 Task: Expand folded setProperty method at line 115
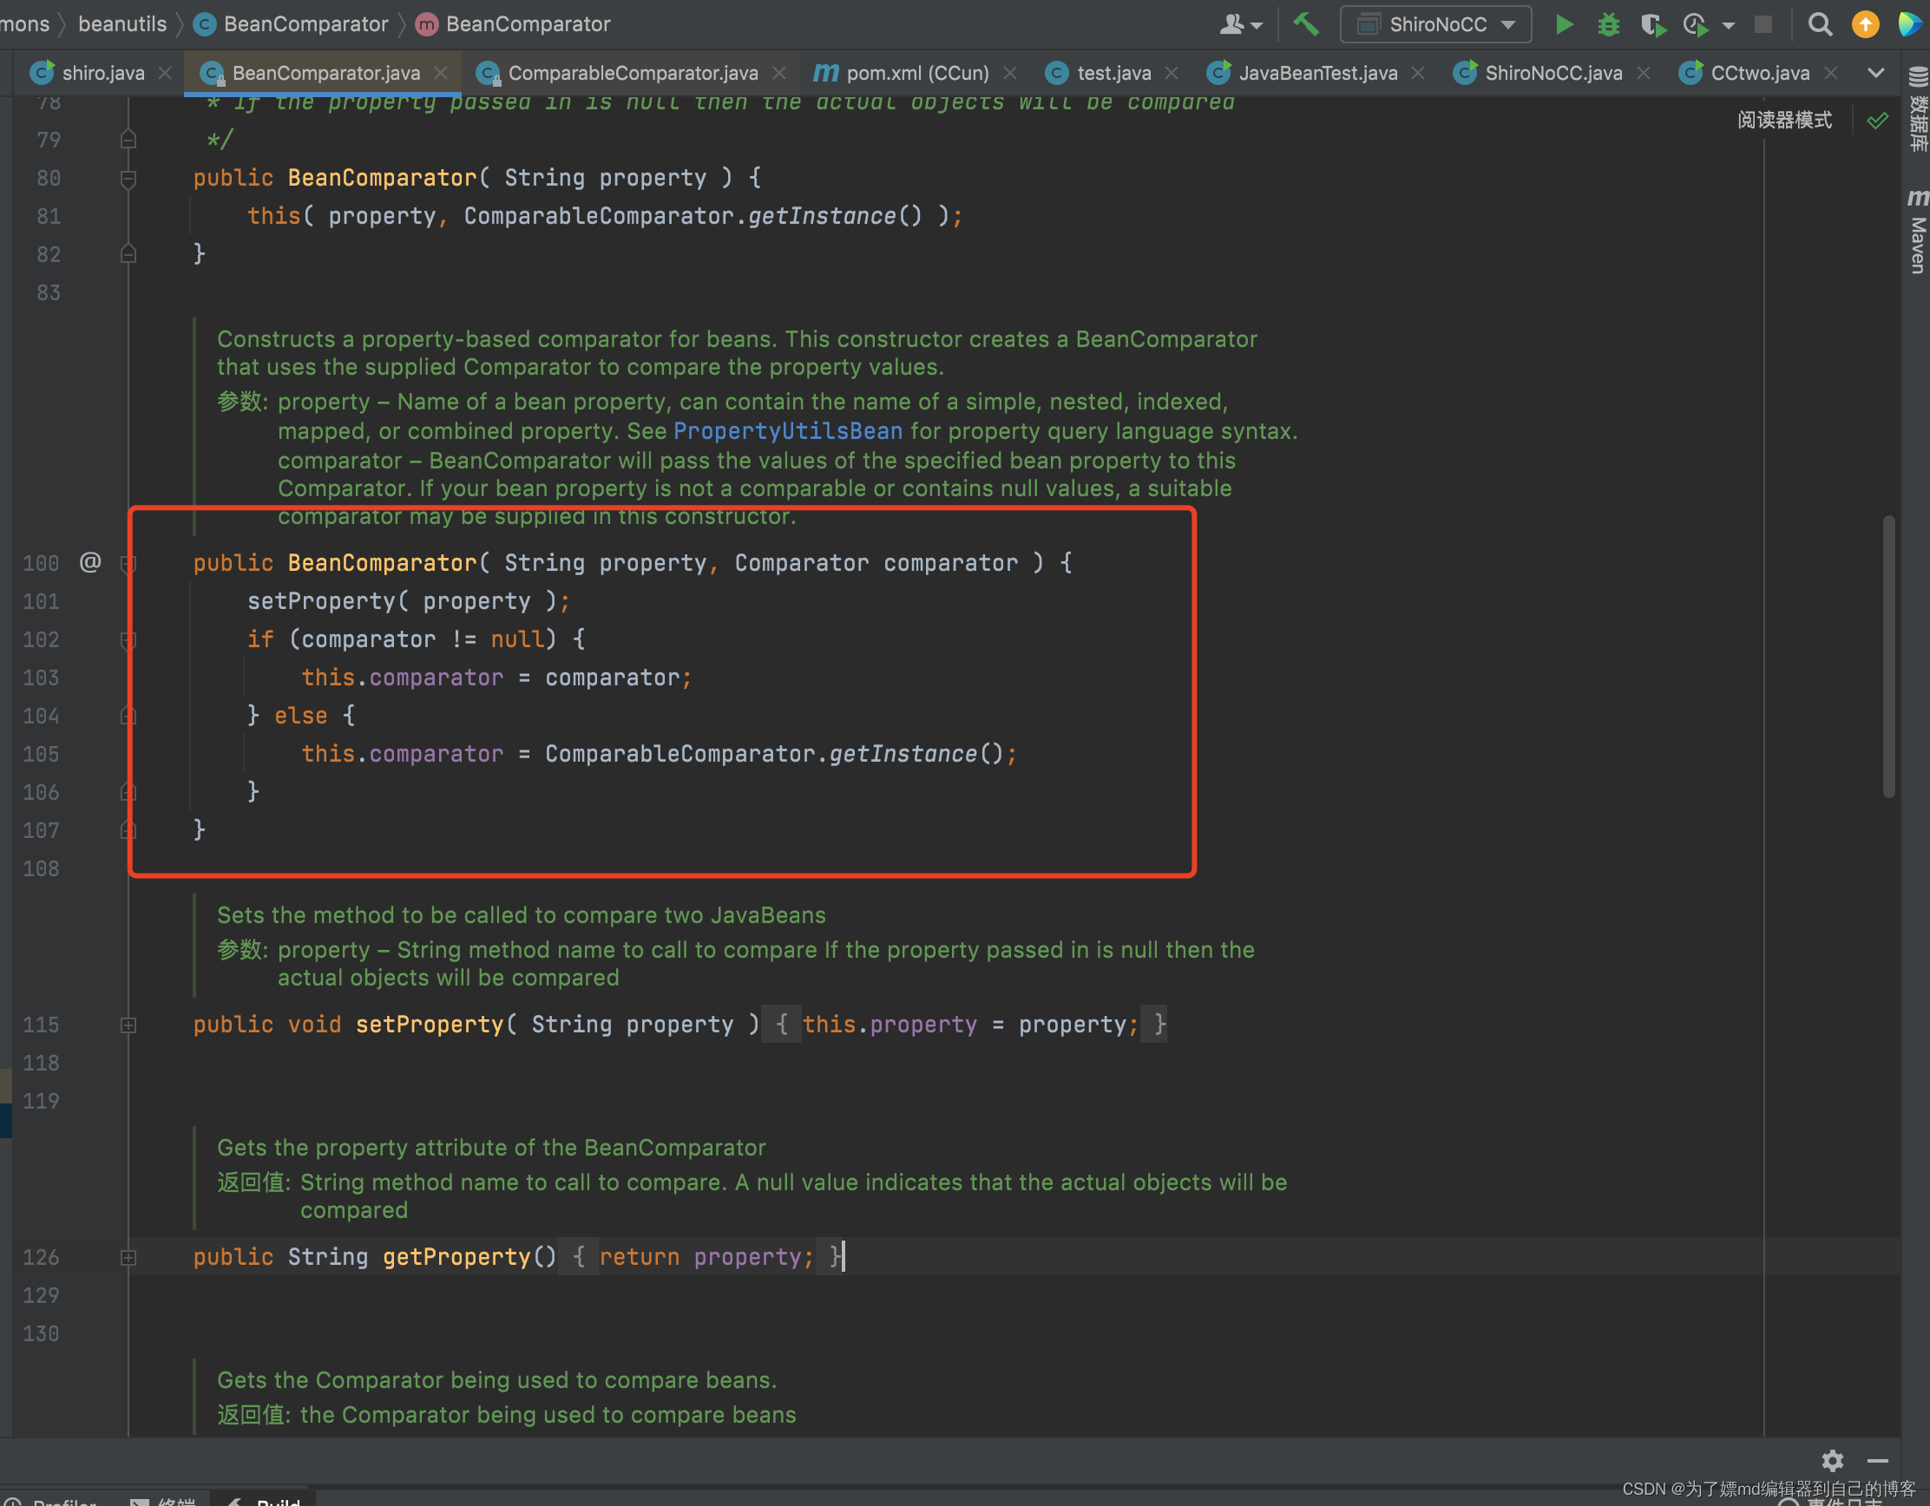click(128, 1025)
